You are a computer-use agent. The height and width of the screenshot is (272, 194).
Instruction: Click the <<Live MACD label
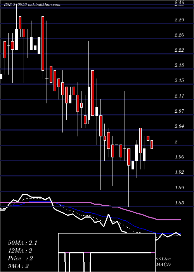pyautogui.click(x=163, y=262)
